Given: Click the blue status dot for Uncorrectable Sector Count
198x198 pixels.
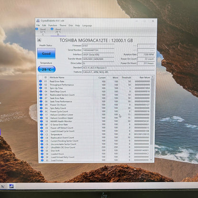Looking at the screenshot, I should point(42,144).
